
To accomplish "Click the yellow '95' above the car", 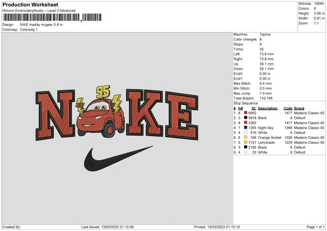I will click(103, 92).
